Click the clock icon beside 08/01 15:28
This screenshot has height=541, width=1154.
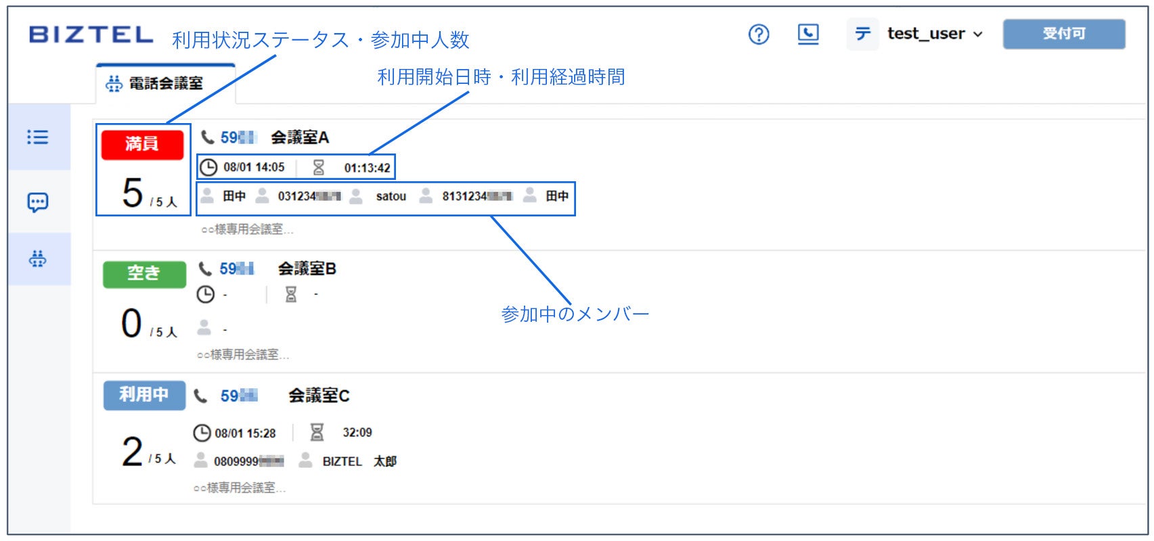pyautogui.click(x=202, y=433)
